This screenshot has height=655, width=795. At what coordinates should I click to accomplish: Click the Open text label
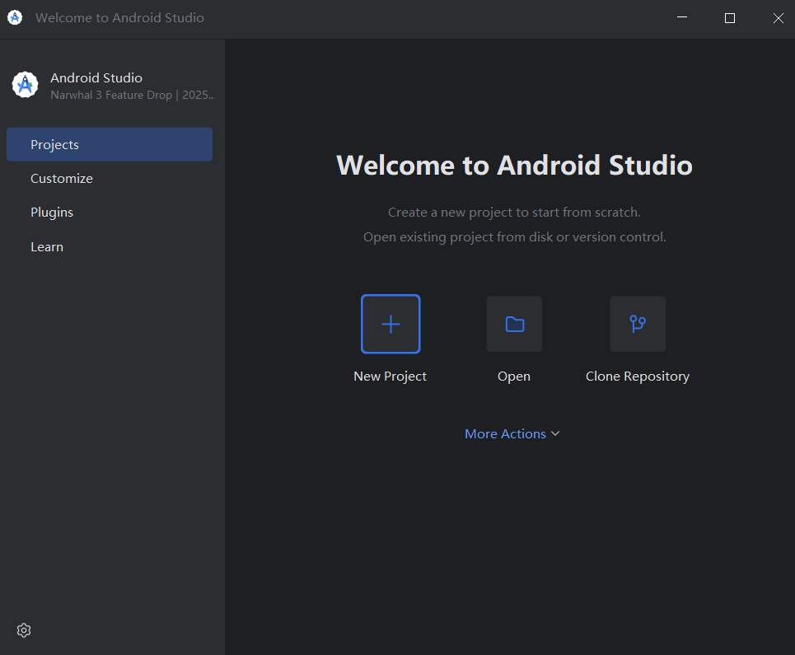pyautogui.click(x=514, y=376)
